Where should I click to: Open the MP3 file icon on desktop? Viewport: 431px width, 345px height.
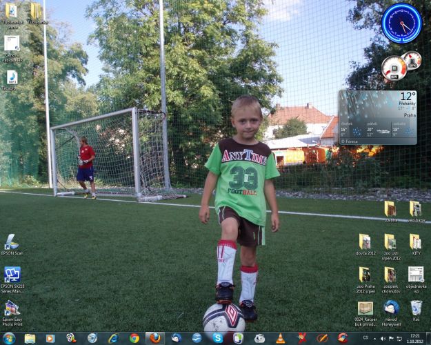(x=12, y=80)
